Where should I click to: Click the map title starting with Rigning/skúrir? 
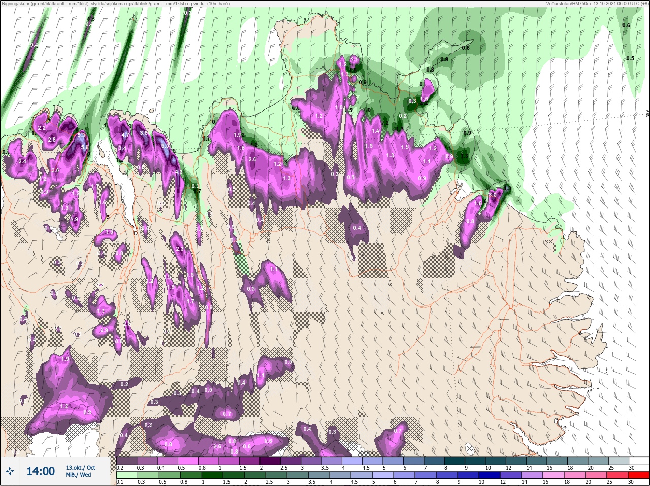tap(116, 4)
